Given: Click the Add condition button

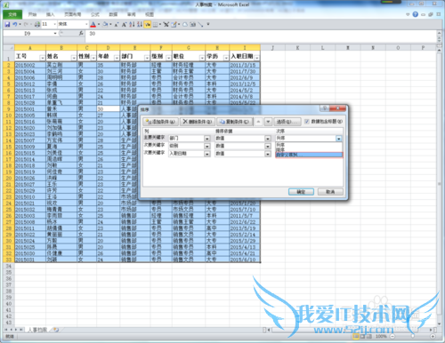Looking at the screenshot, I should 160,122.
